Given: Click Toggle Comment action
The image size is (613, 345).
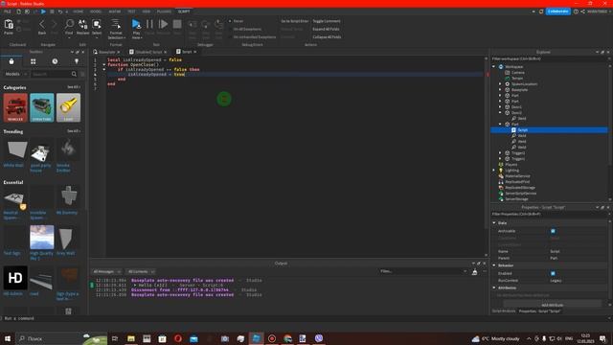Looking at the screenshot, I should click(327, 21).
